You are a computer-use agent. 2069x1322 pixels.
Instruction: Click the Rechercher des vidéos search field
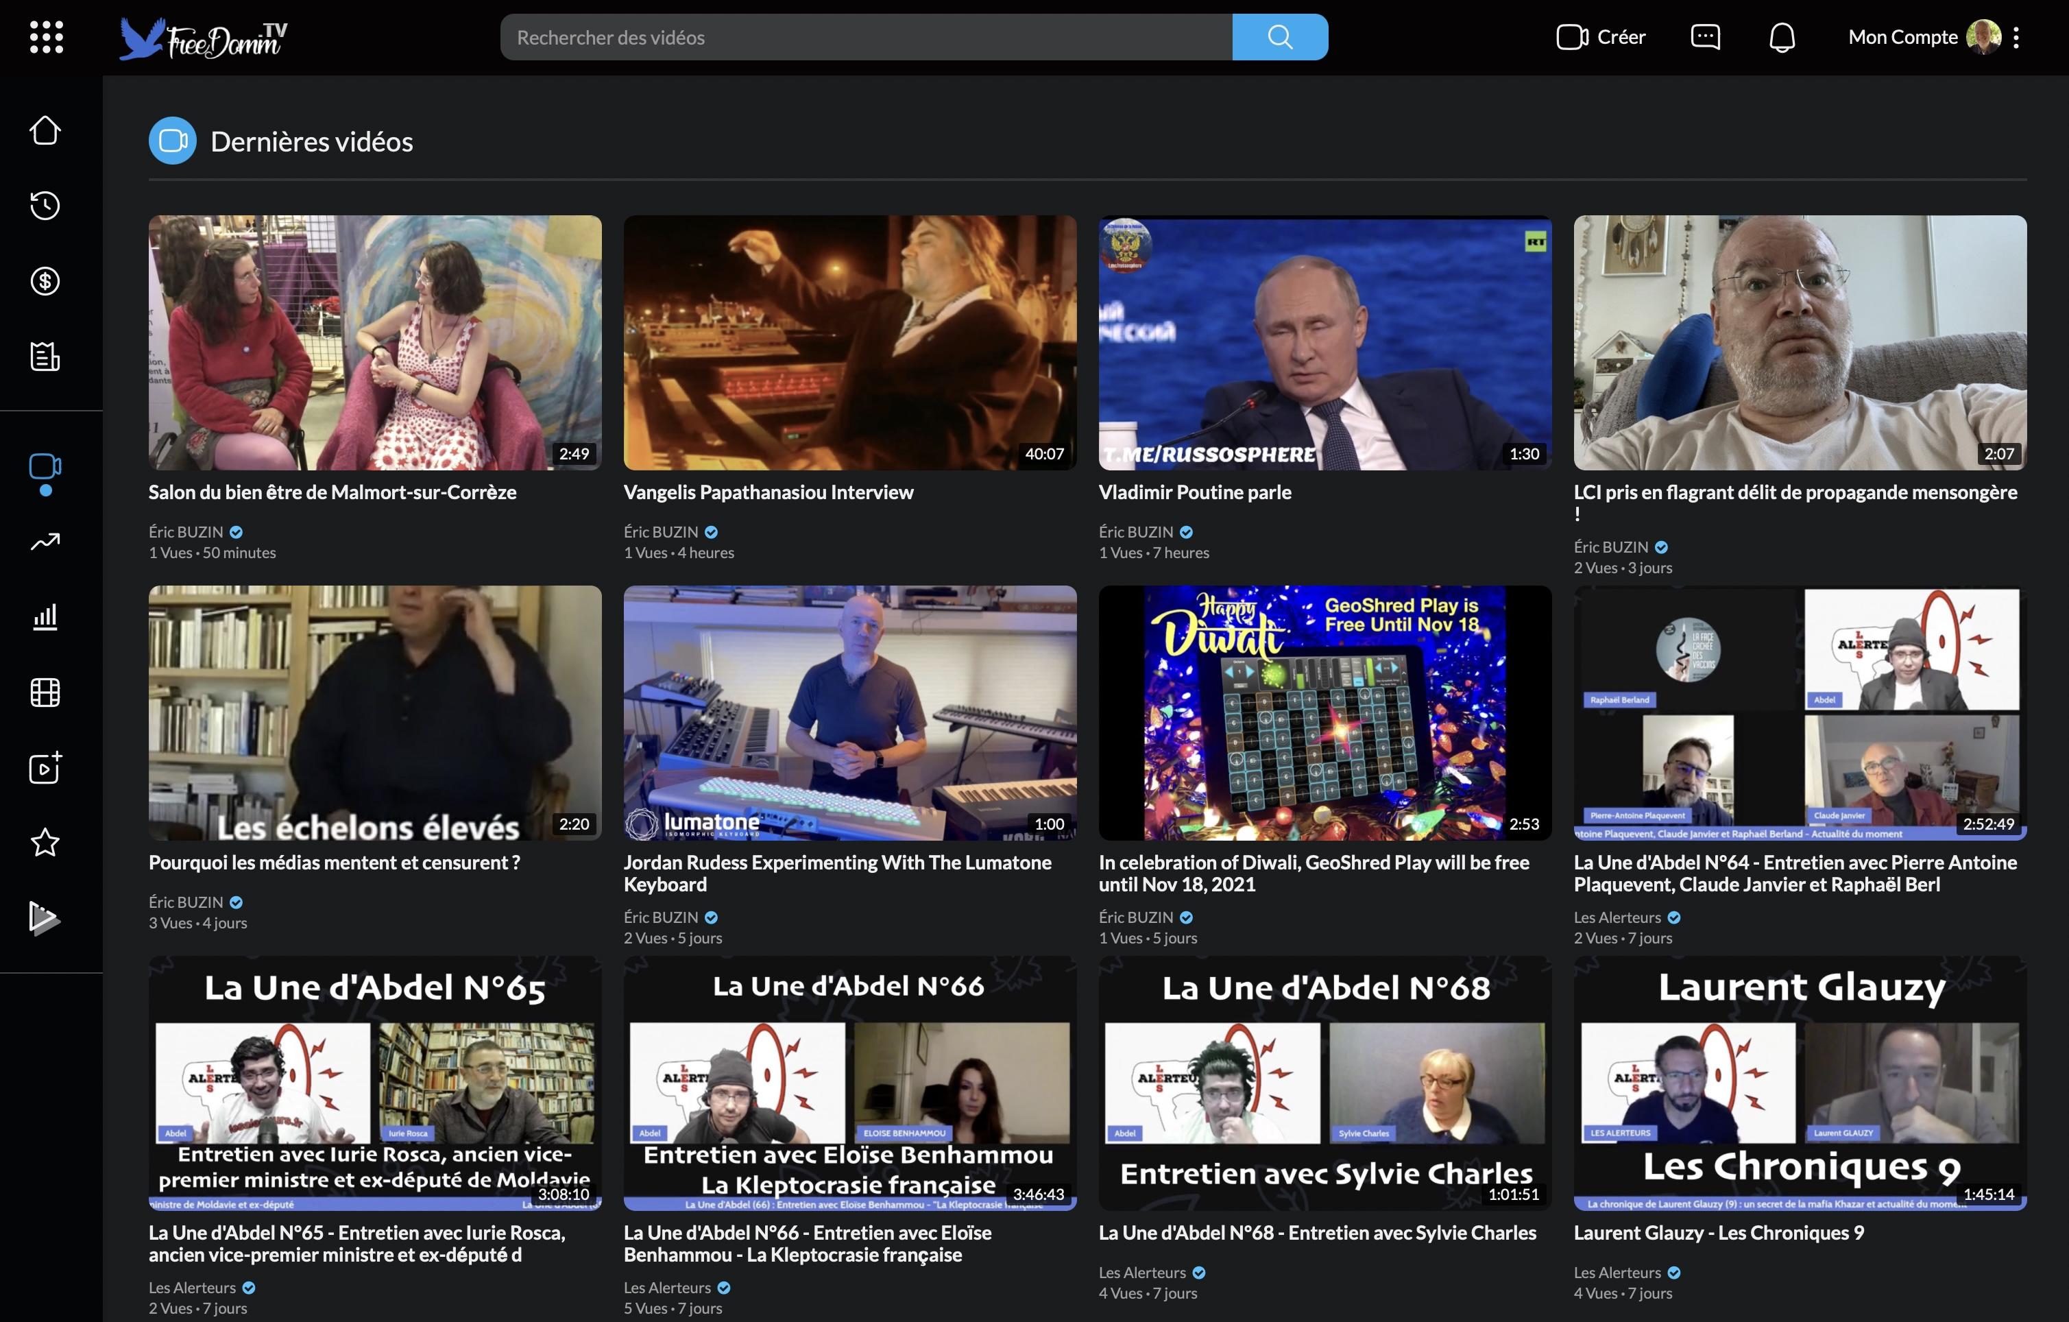click(x=865, y=37)
